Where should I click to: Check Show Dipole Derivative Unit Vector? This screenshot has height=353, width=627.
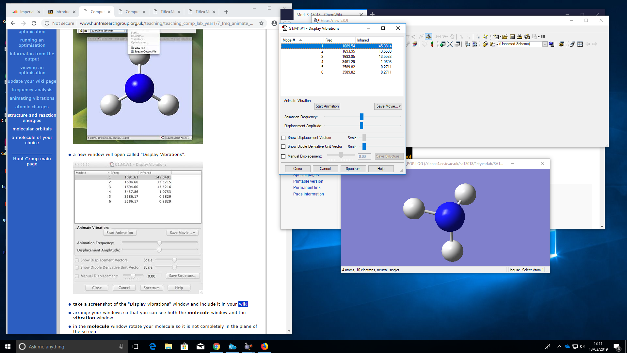click(283, 147)
